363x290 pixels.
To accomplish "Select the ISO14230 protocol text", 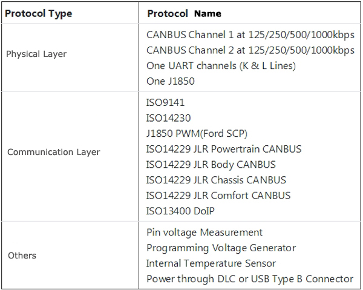I will click(168, 118).
